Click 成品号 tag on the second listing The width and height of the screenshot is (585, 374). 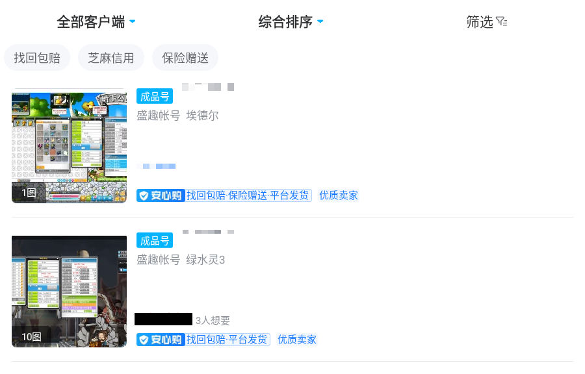(155, 241)
